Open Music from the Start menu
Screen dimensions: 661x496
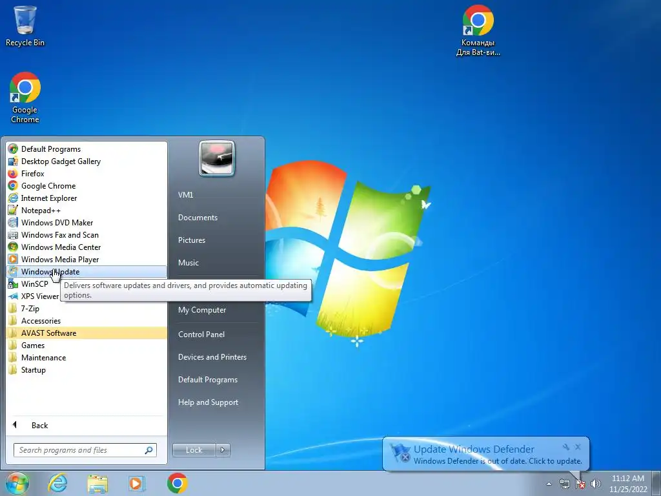coord(188,263)
